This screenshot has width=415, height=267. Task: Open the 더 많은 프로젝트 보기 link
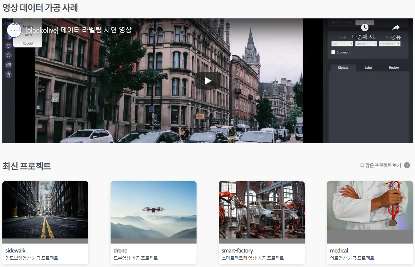click(381, 165)
